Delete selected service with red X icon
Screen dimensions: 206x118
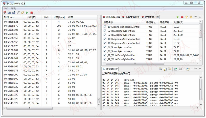(x=182, y=17)
